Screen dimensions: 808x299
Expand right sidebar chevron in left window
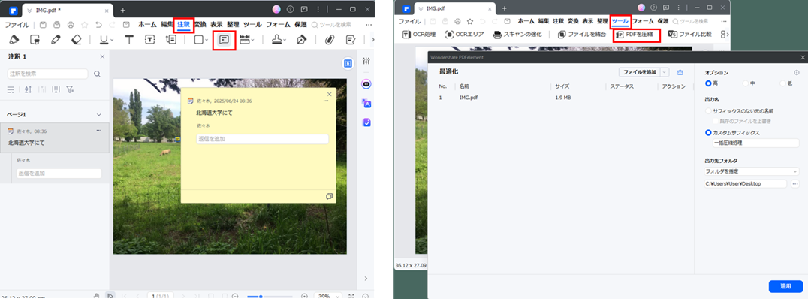click(x=366, y=279)
